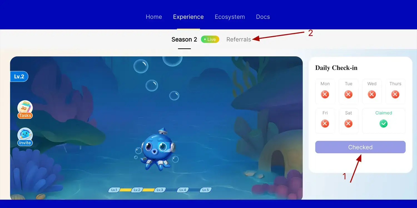
Task: Open the Ecosystem menu item
Action: click(230, 17)
